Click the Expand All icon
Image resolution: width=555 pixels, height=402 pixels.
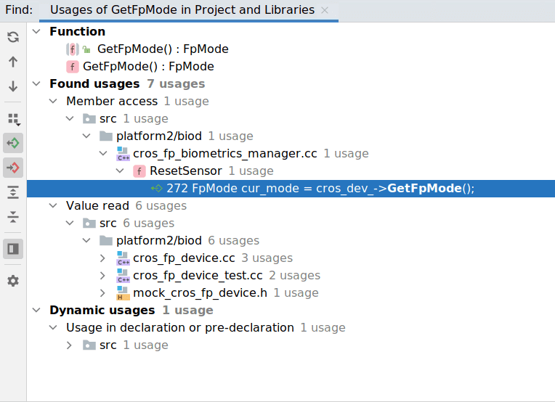pos(13,192)
